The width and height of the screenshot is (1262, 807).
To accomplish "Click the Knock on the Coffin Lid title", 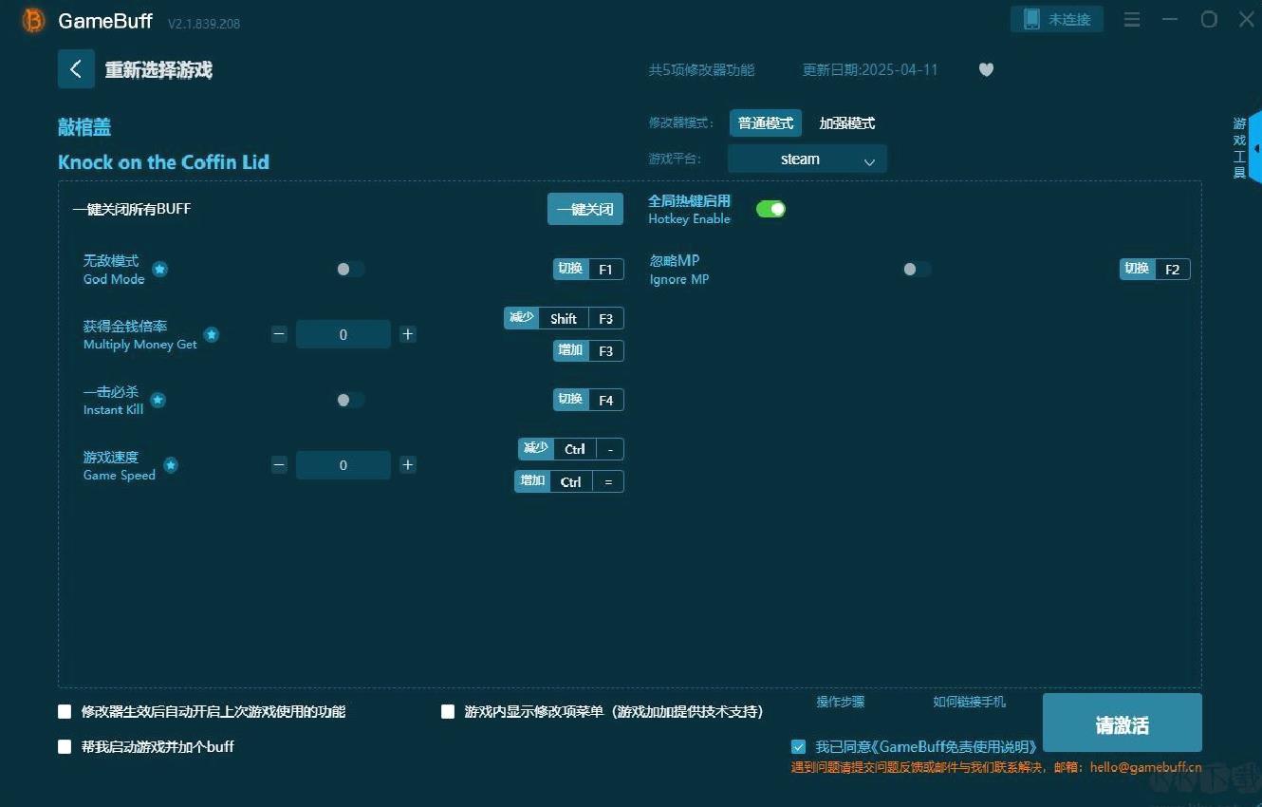I will click(x=163, y=162).
